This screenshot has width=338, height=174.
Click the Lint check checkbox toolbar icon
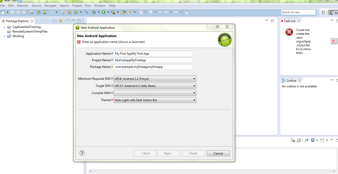(x=52, y=12)
